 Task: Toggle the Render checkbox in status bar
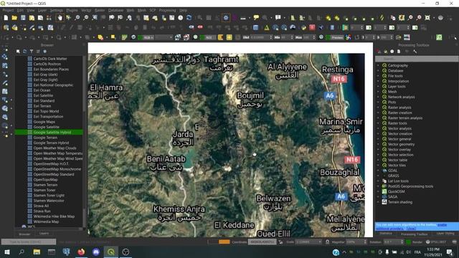[408, 242]
